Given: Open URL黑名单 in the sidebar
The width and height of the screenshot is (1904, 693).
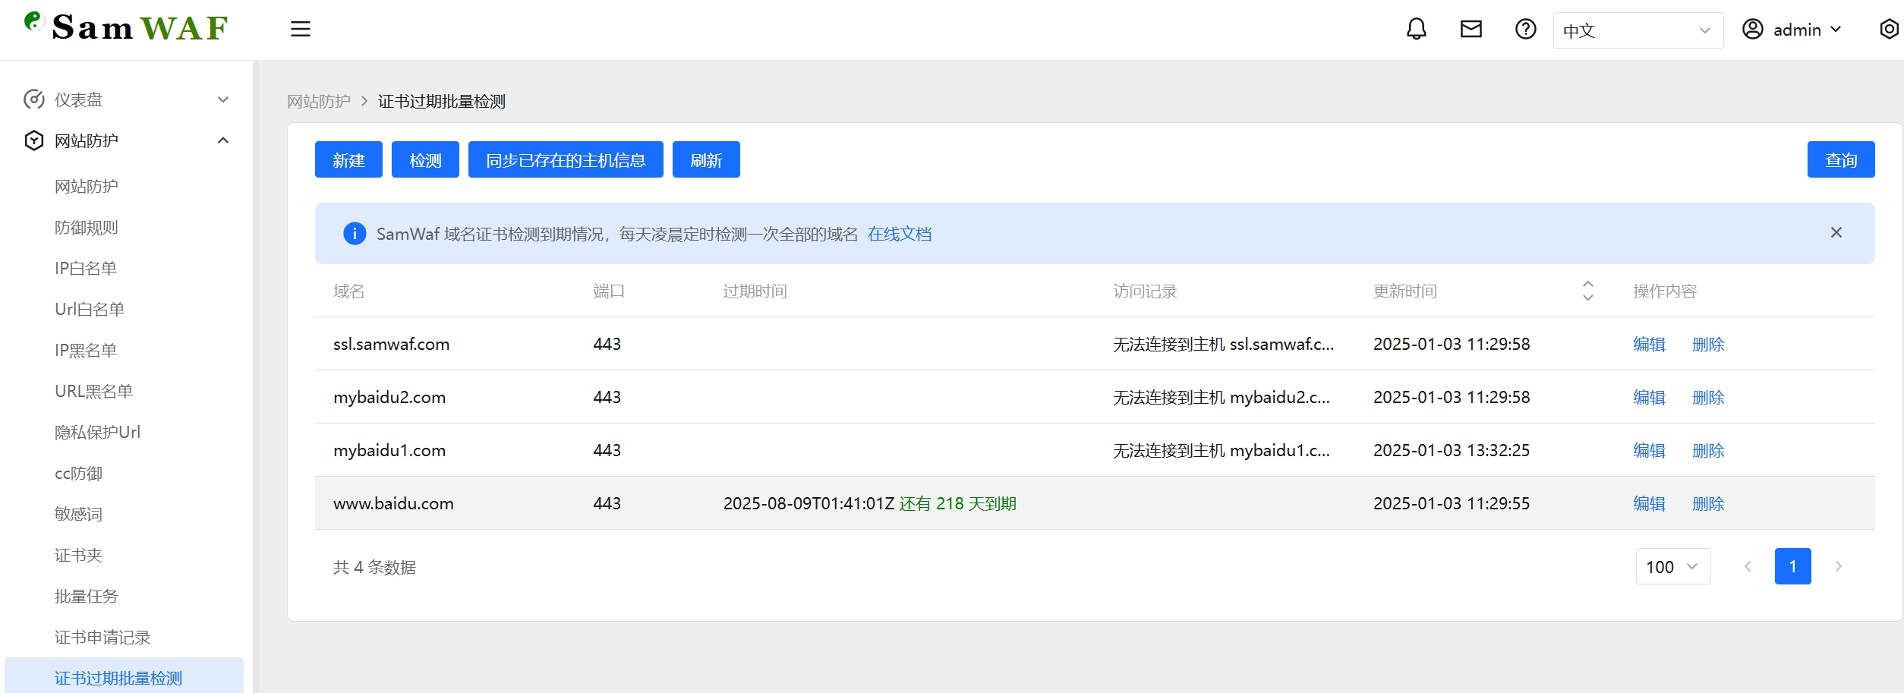Looking at the screenshot, I should click(x=94, y=391).
